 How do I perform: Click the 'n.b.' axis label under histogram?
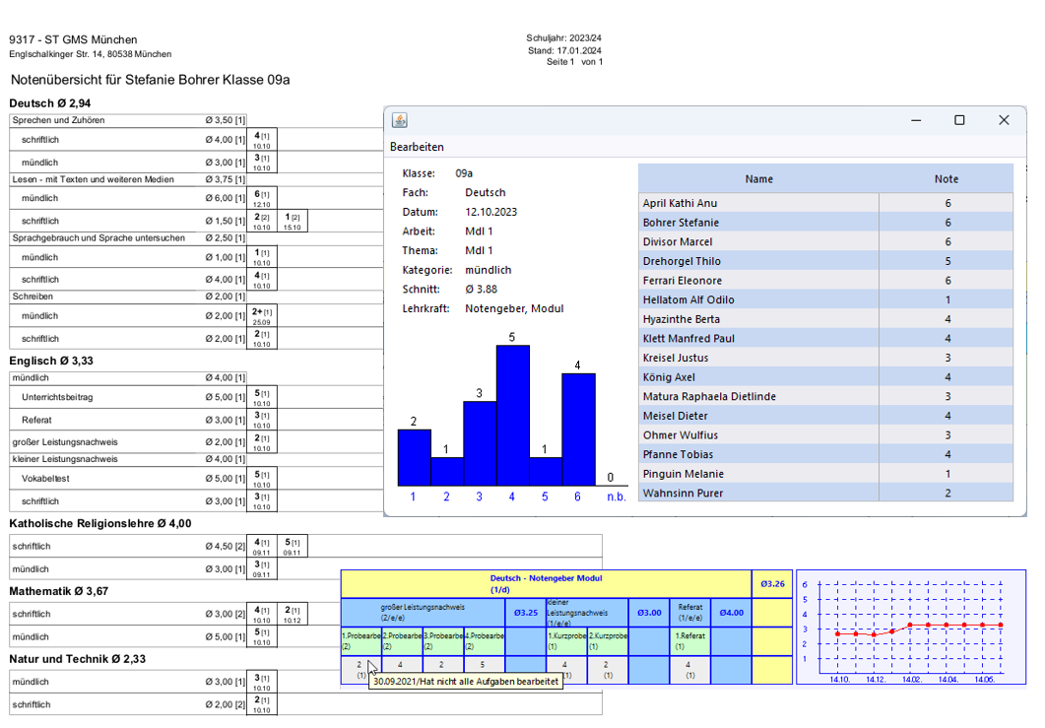[616, 496]
